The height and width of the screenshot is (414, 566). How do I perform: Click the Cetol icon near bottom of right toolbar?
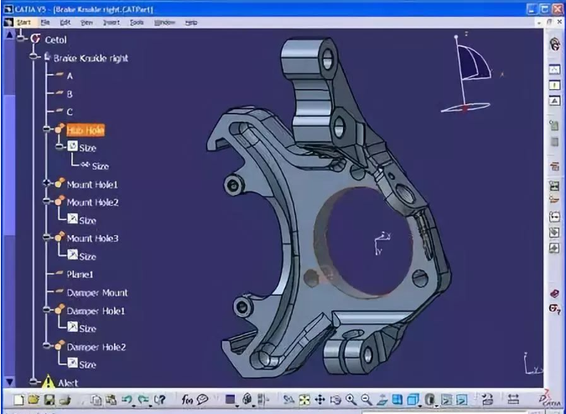point(555,309)
